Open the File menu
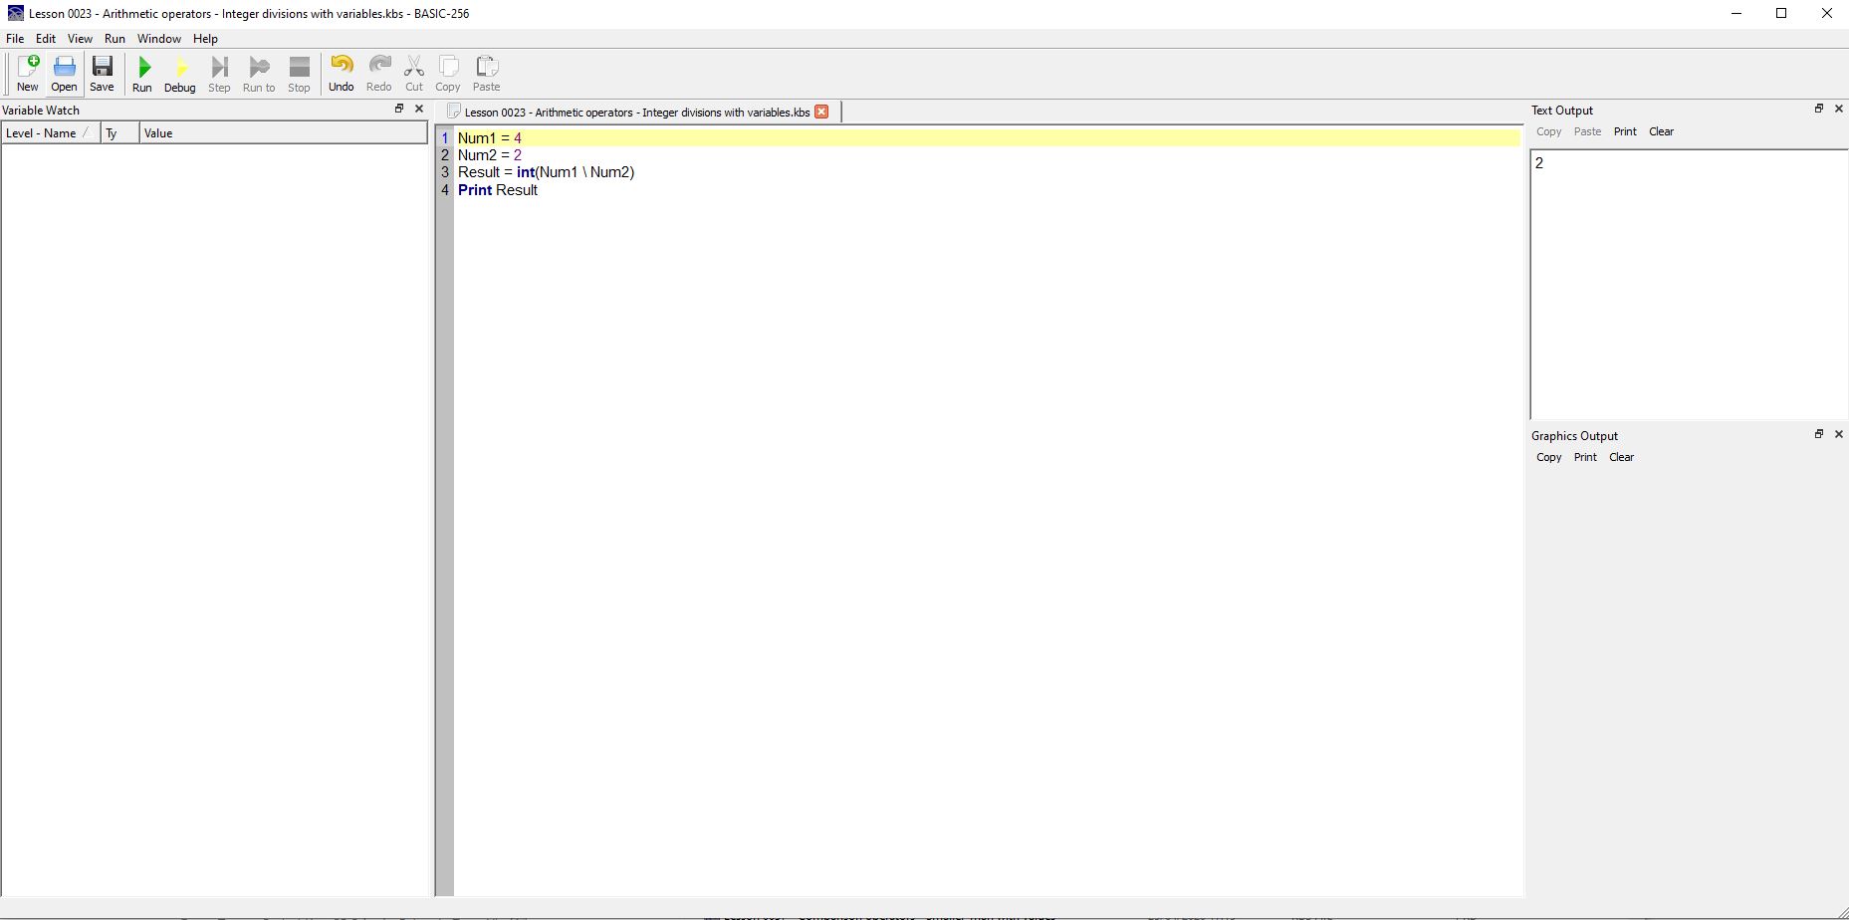Screen dimensions: 1849x920 coord(15,39)
